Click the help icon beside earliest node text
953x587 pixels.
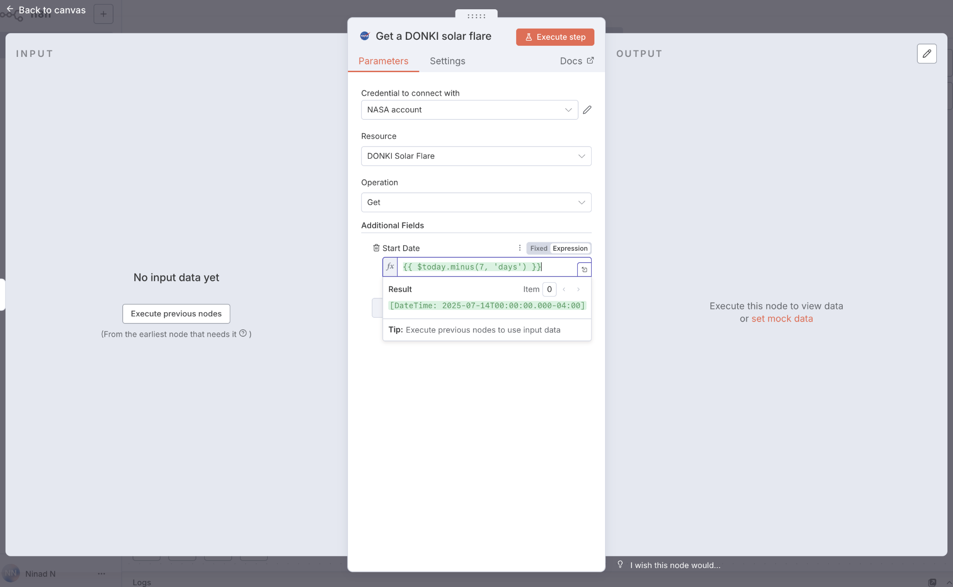[243, 334]
